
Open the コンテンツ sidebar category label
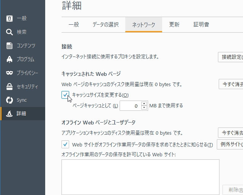coord(26,46)
